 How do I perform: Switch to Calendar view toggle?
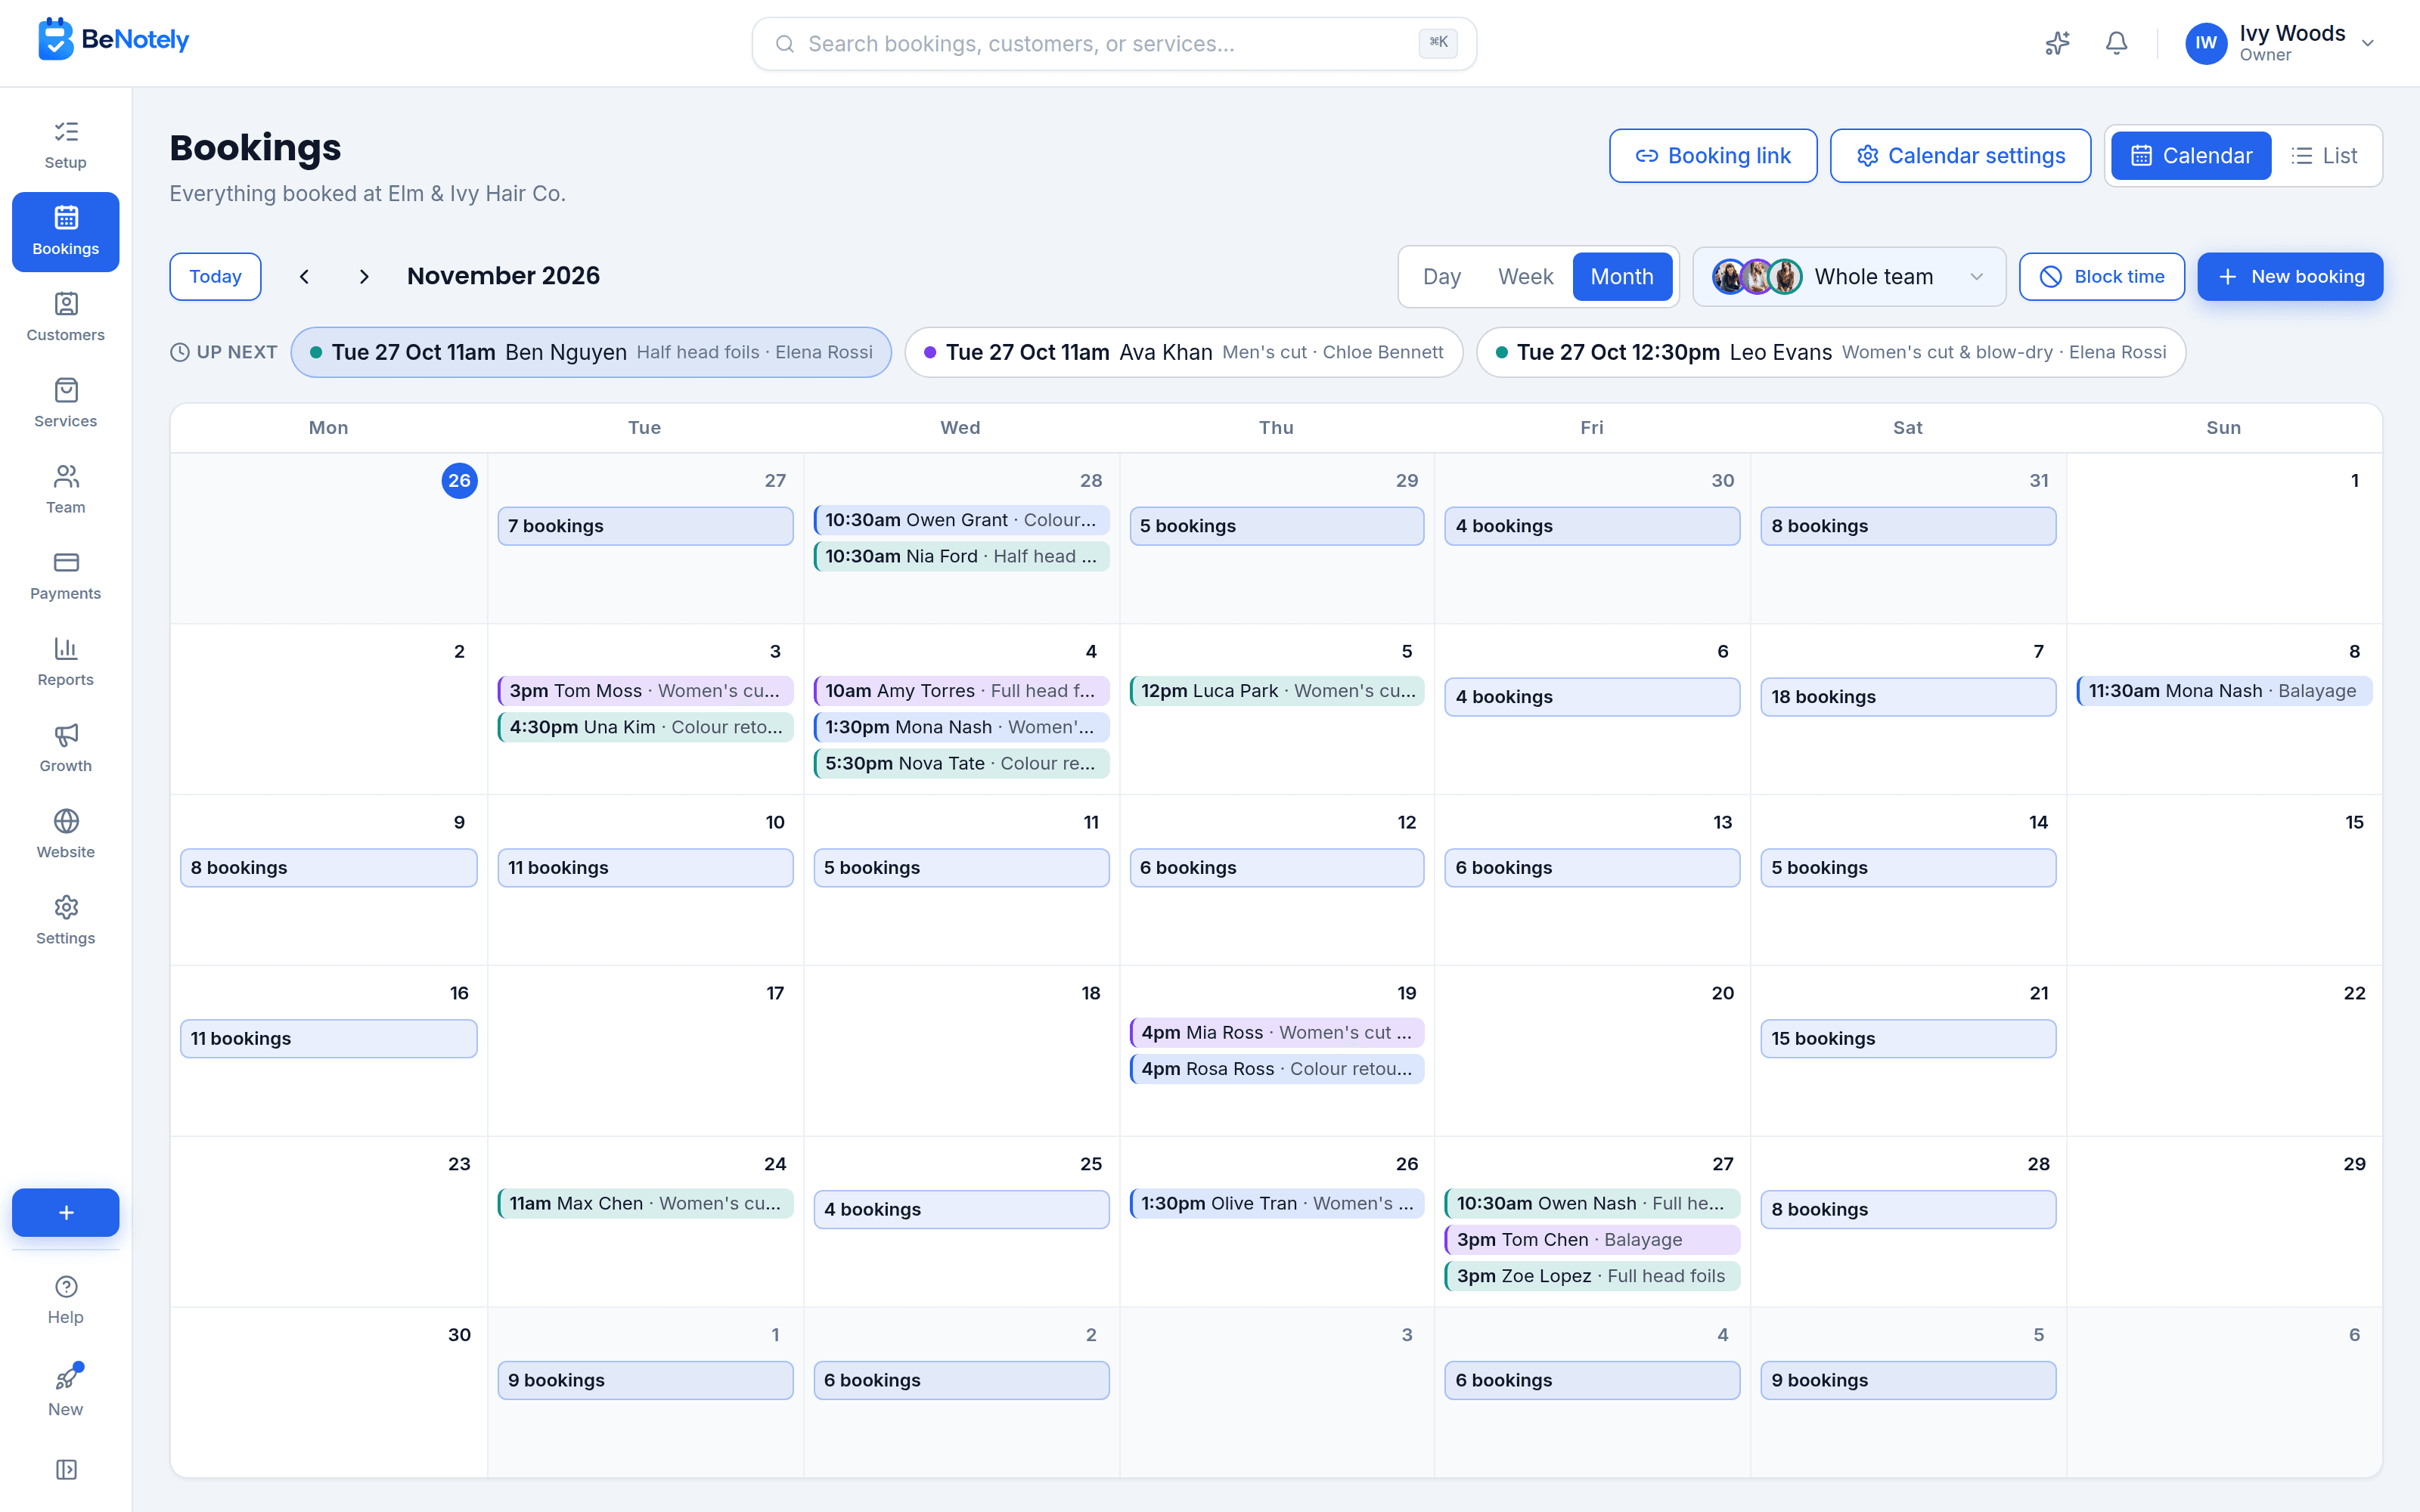click(x=2191, y=156)
